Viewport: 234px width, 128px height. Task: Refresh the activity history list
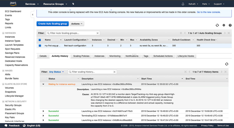pyautogui.click(x=227, y=64)
